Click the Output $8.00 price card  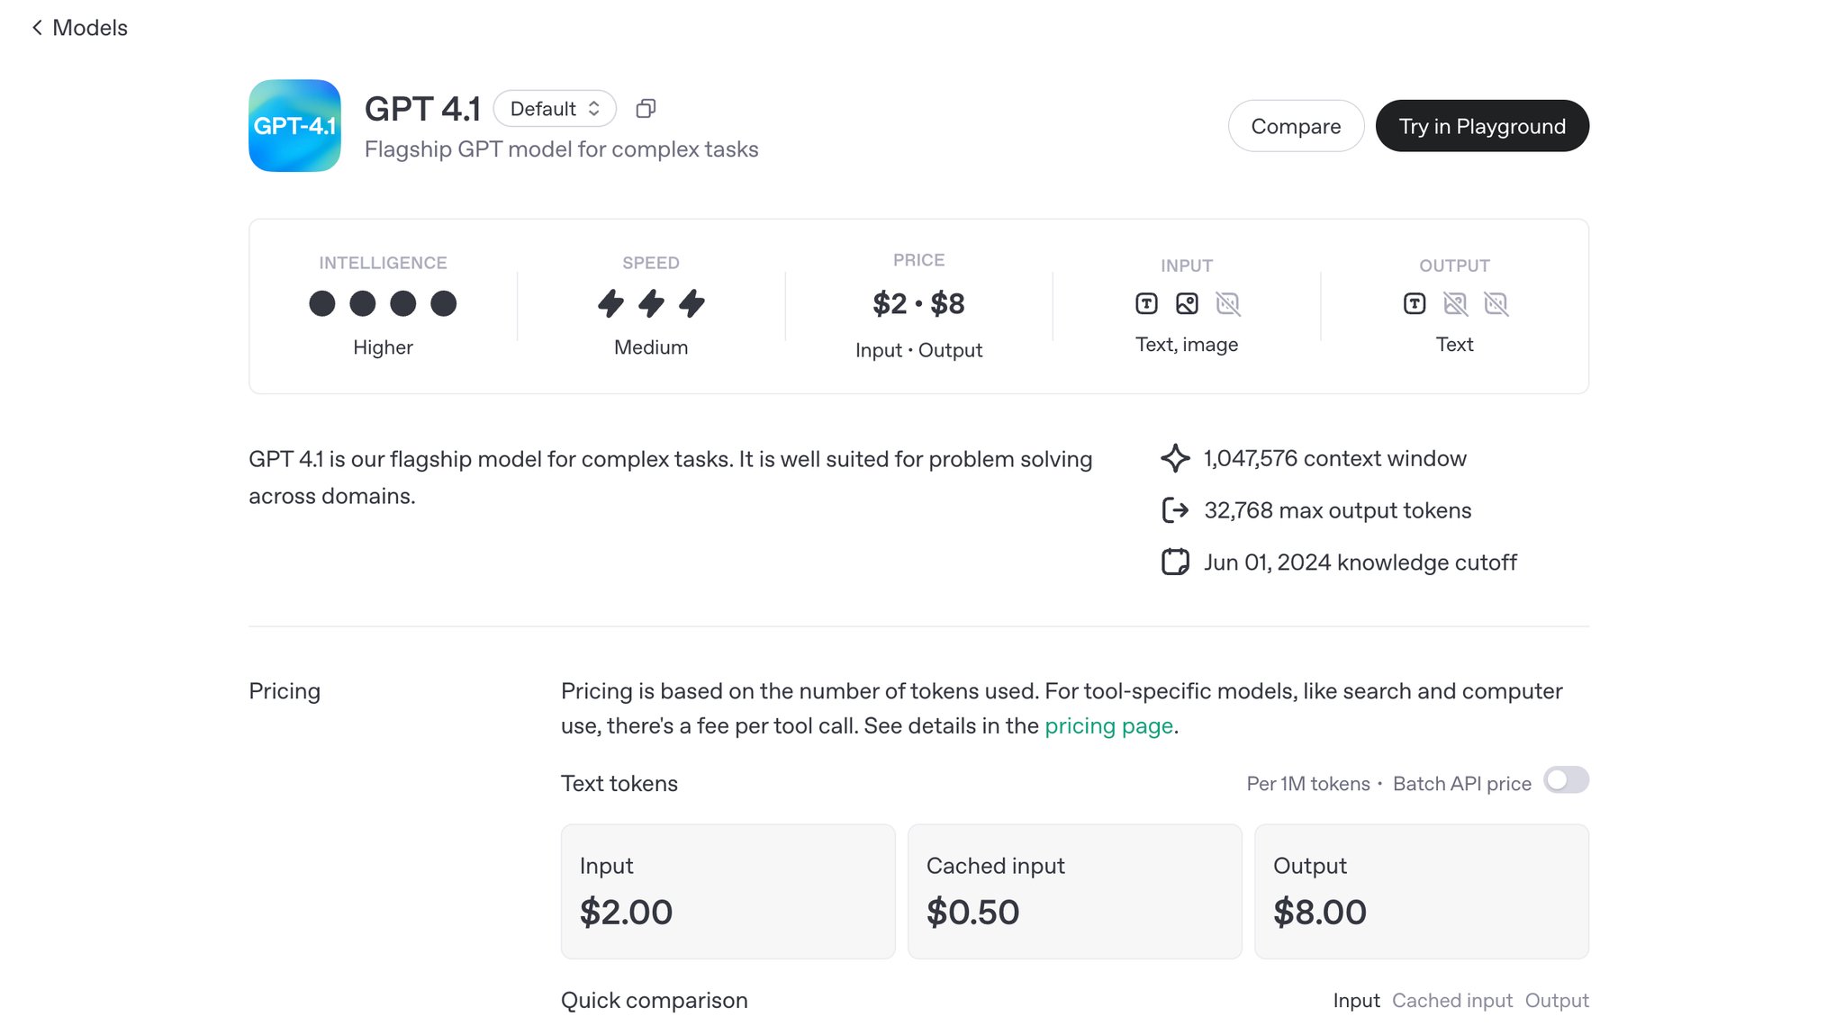click(1422, 892)
